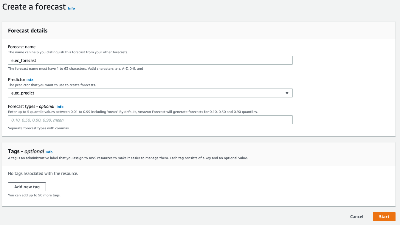
Task: Select the Tags - optional section heading
Action: [x=26, y=151]
